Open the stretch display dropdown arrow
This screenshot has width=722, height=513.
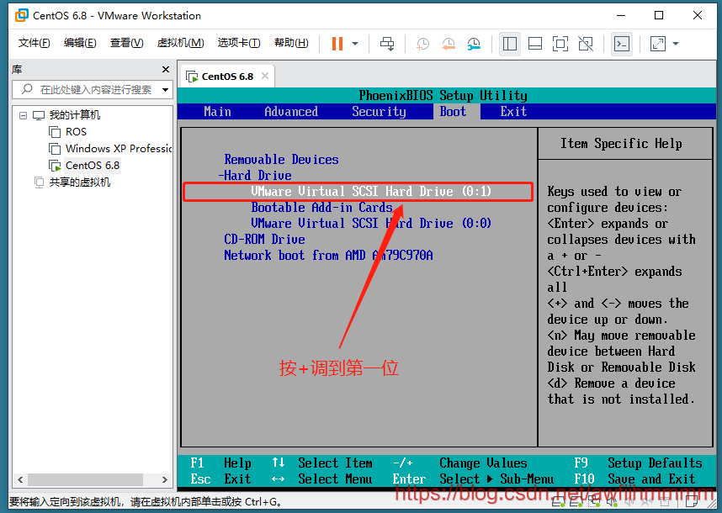[x=676, y=44]
